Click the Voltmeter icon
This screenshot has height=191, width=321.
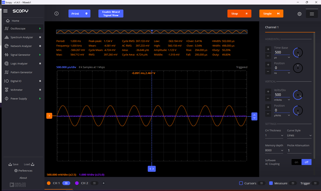point(7,90)
